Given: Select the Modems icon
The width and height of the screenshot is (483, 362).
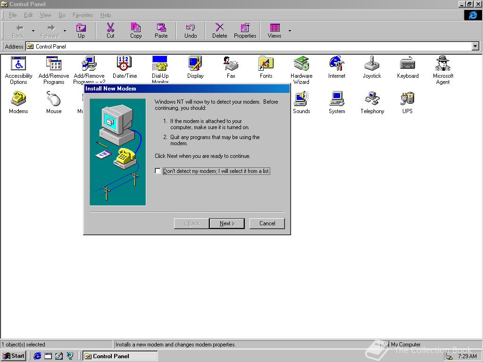Looking at the screenshot, I should click(x=18, y=102).
